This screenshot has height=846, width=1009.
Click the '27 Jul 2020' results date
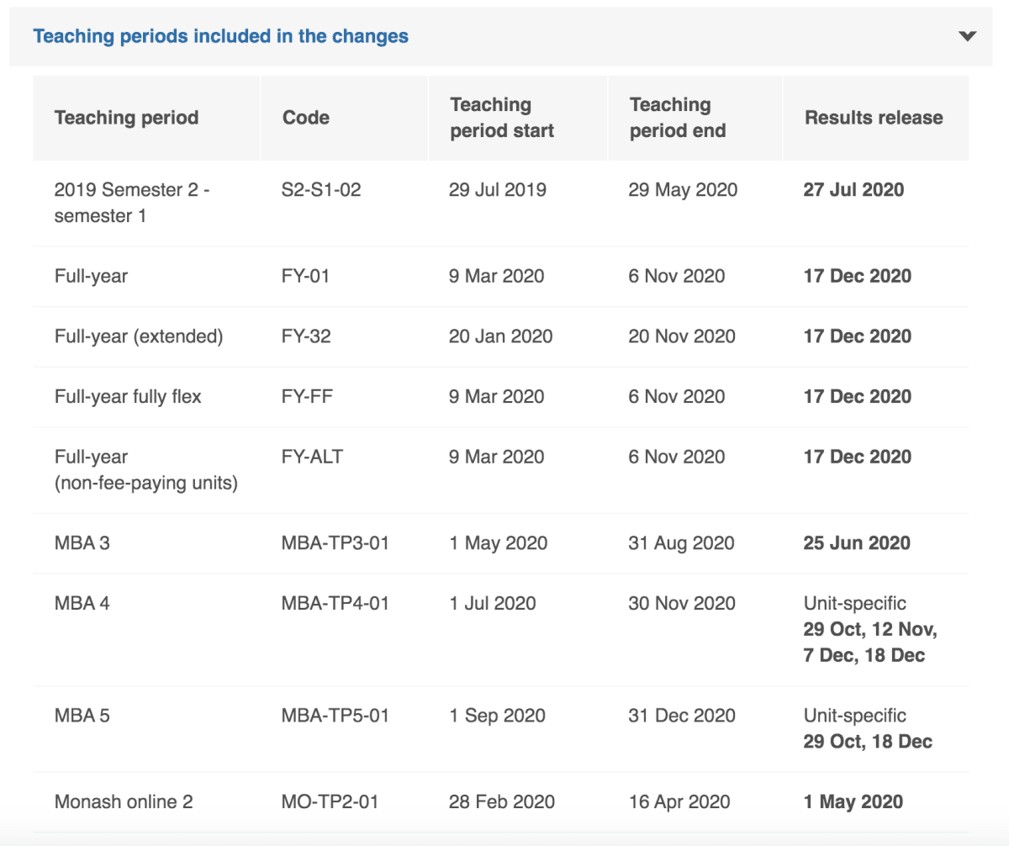pos(853,189)
